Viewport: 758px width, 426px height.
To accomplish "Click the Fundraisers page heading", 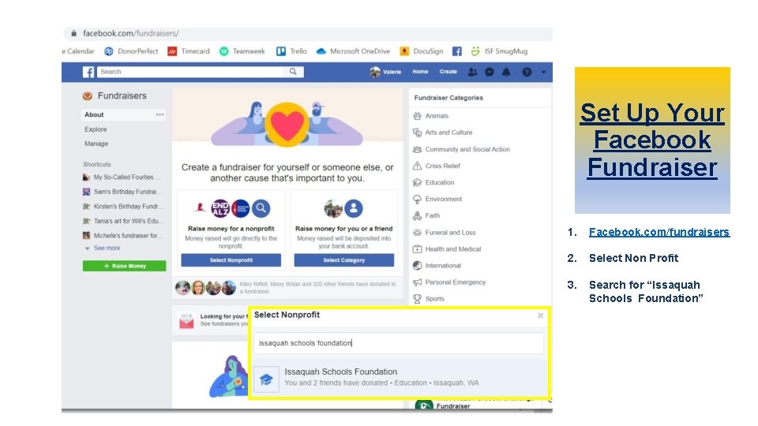I will click(x=122, y=95).
